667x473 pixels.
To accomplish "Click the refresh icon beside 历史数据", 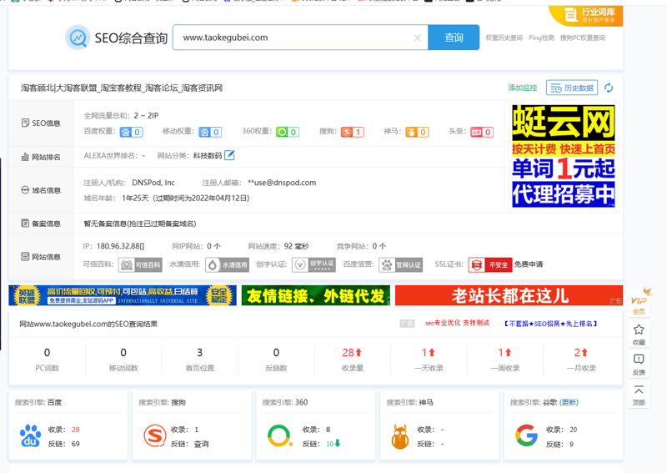I will tap(609, 88).
